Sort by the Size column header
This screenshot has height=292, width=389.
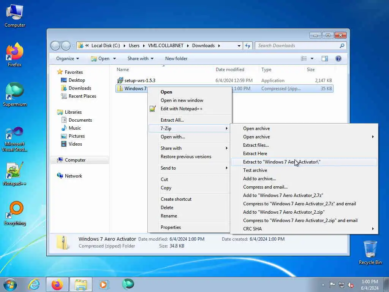pos(311,70)
